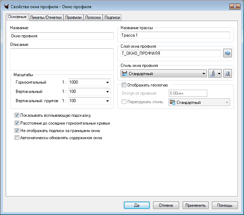
Task: Open the Горизонтальный scale dropdown
Action: tap(107, 83)
